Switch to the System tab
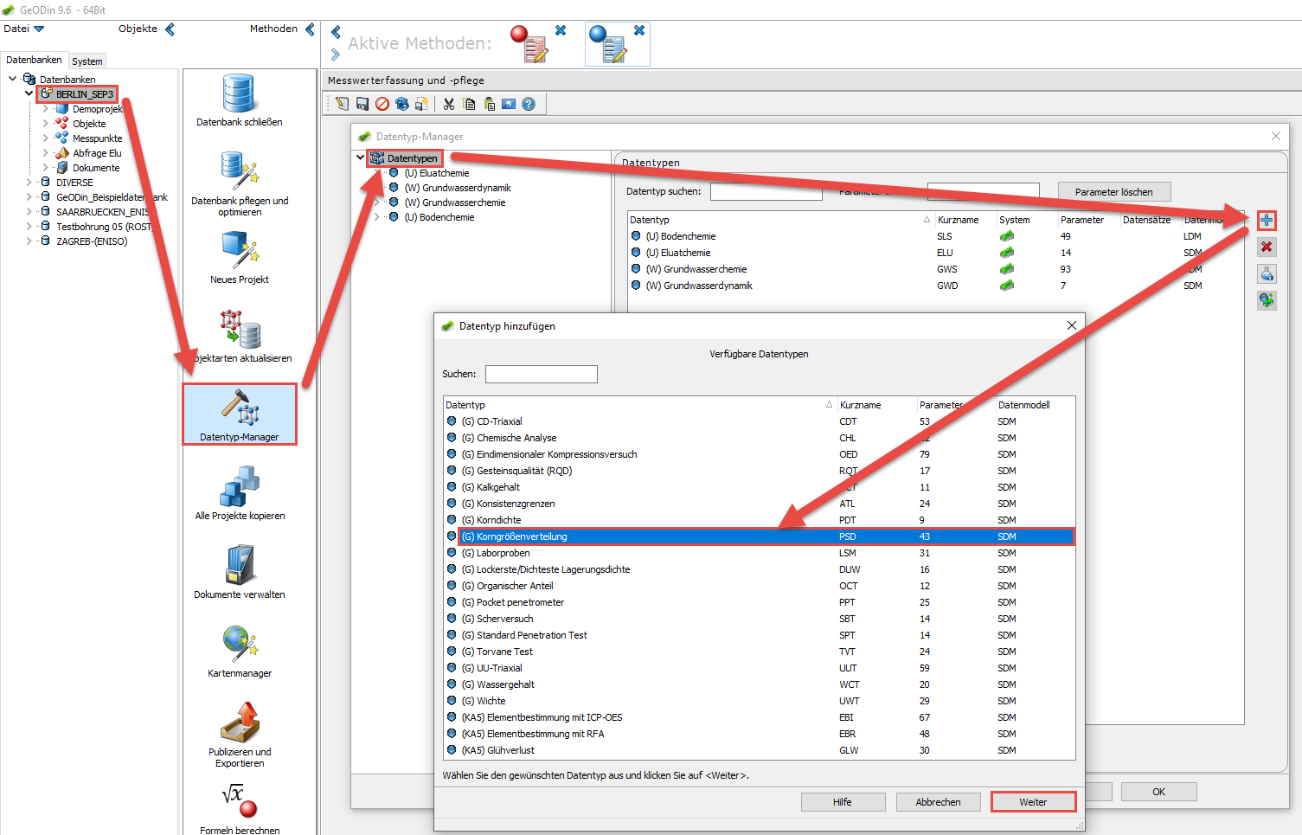1302x835 pixels. click(87, 61)
